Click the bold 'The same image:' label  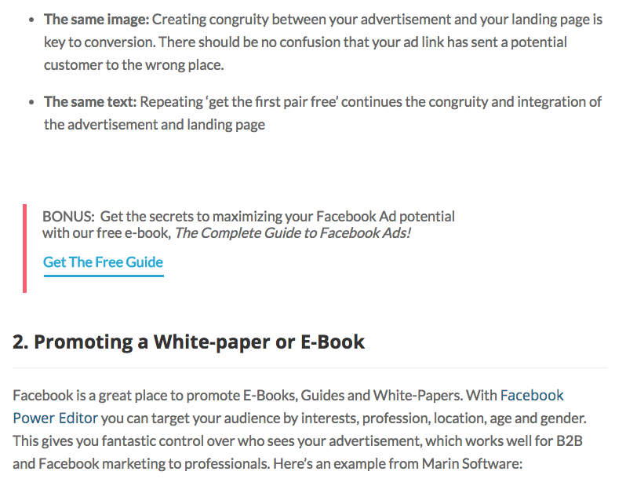[96, 20]
